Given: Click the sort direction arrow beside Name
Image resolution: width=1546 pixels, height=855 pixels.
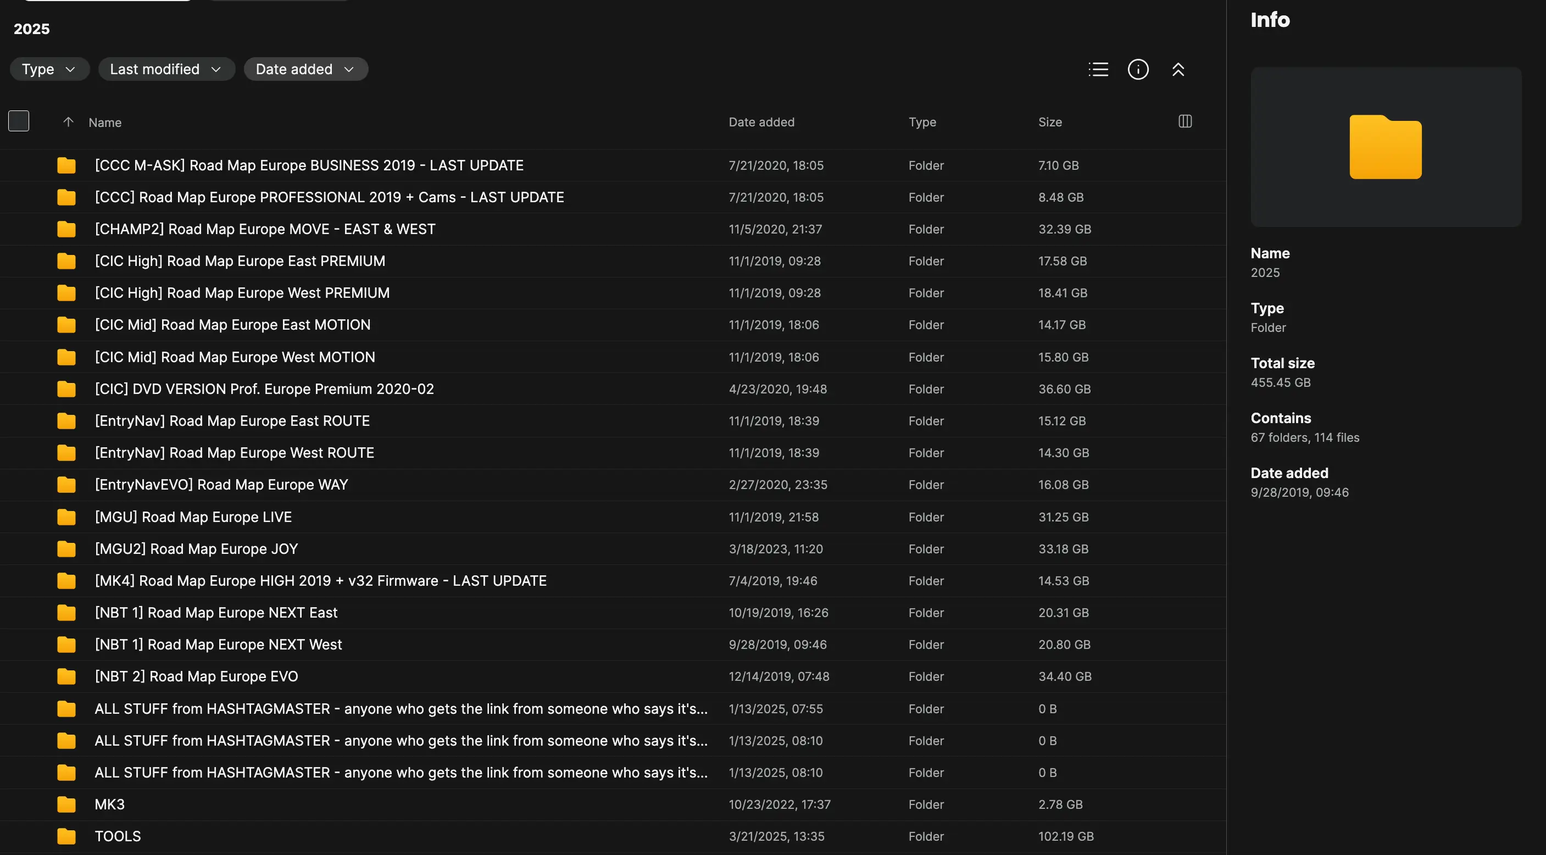Looking at the screenshot, I should click(69, 123).
